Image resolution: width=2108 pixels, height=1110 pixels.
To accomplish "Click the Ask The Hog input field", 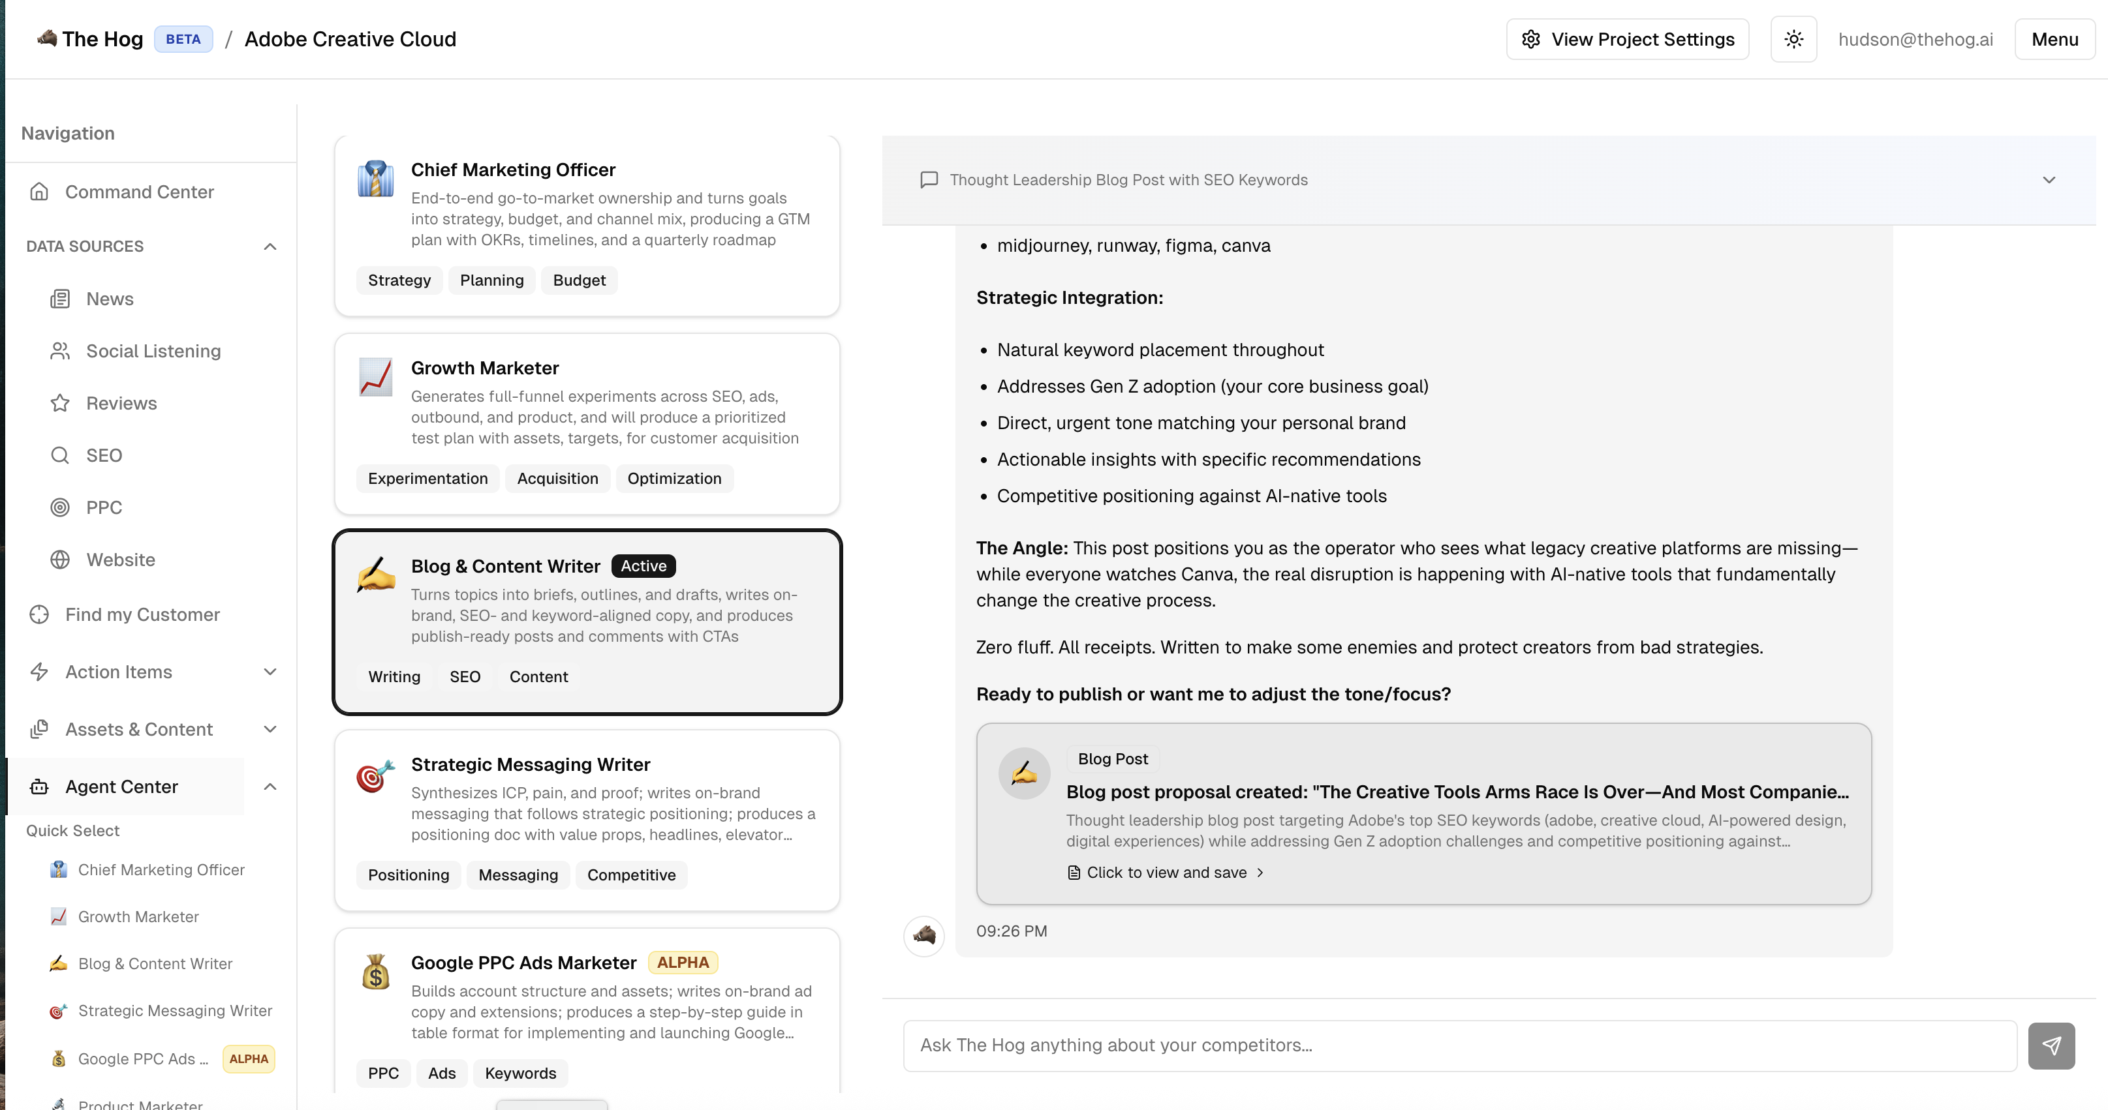I will click(x=1459, y=1045).
